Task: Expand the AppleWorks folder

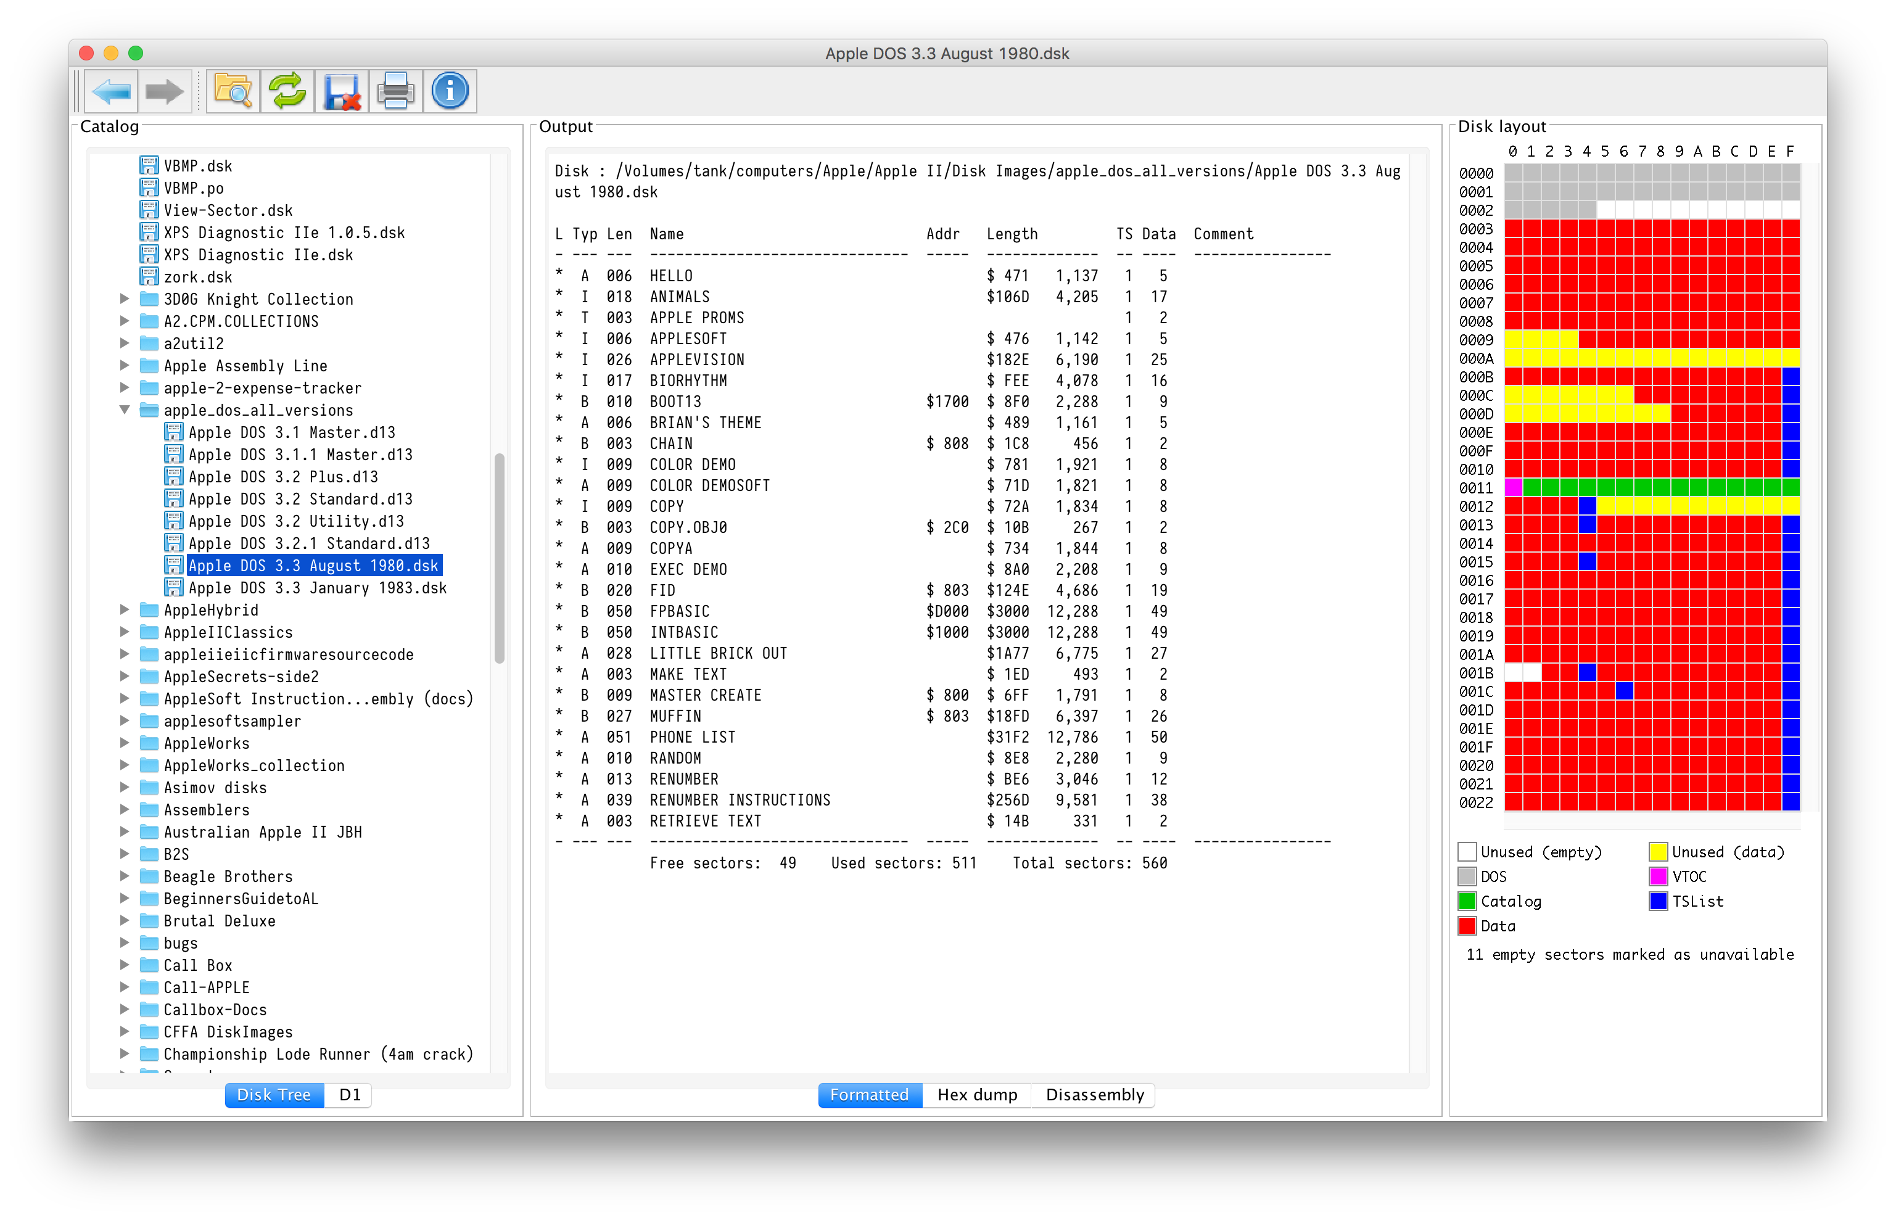Action: tap(125, 743)
